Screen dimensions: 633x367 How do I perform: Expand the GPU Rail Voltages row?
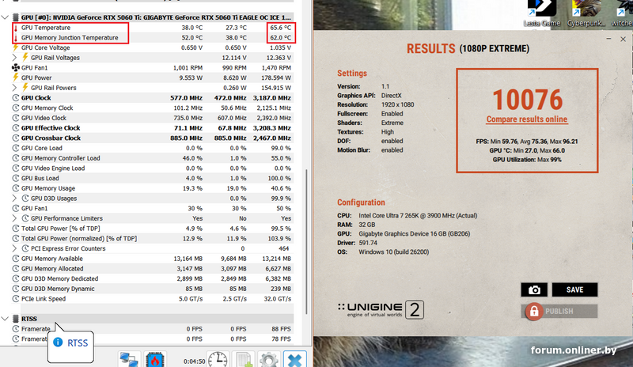[14, 58]
